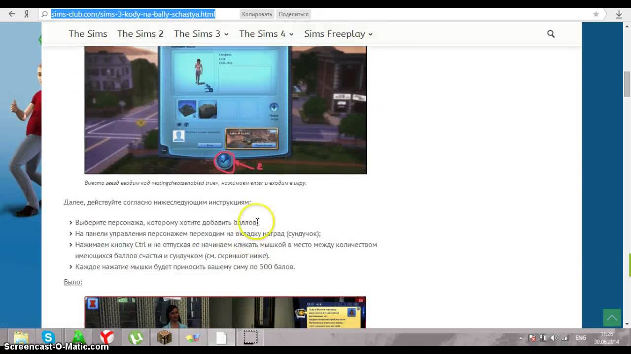Viewport: 631px width, 354px height.
Task: Select the address bar URL field
Action: point(133,14)
